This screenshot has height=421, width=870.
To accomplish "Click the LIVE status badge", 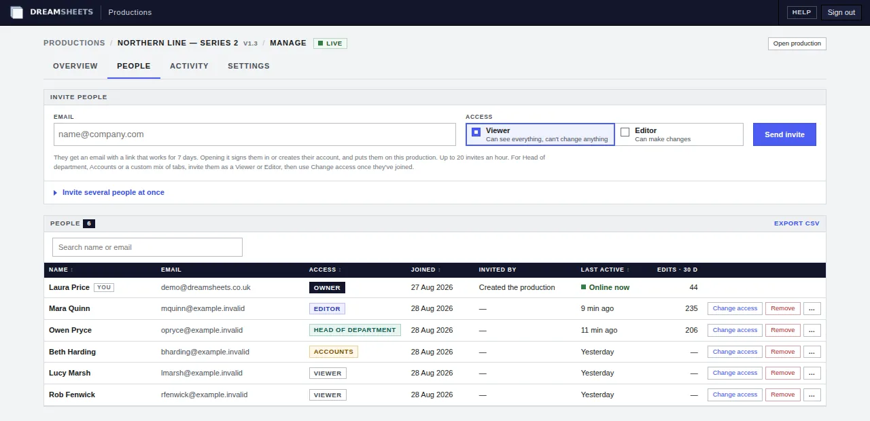I will [x=330, y=43].
